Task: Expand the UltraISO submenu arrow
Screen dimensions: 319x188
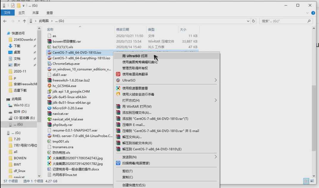Action: (216, 80)
